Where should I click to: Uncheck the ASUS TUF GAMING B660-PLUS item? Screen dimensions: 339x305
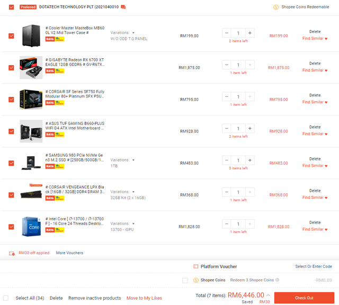point(11,131)
